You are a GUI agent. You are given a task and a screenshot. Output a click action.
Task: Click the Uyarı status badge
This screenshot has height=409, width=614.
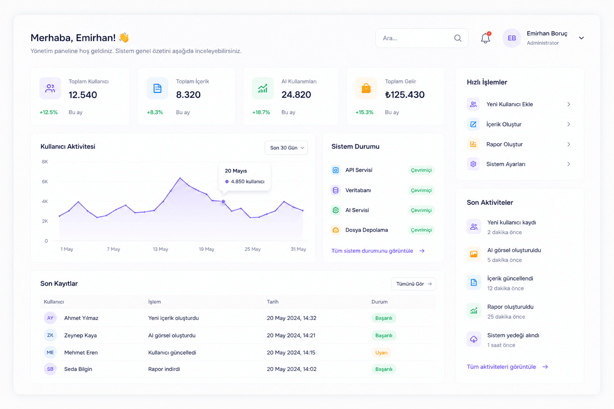[381, 353]
